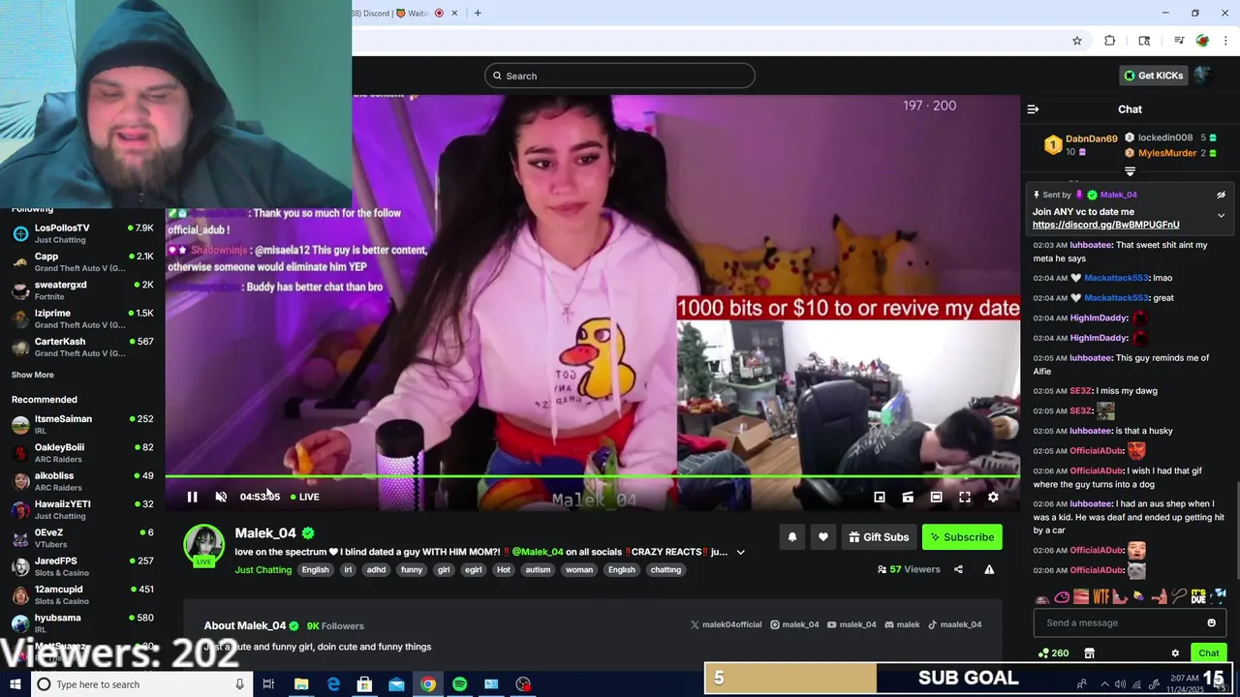Click the Send a message field
The image size is (1240, 697).
(1121, 622)
